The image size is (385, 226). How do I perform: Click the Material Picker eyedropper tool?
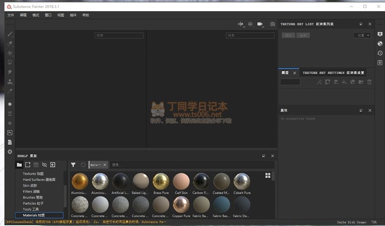tap(10, 91)
